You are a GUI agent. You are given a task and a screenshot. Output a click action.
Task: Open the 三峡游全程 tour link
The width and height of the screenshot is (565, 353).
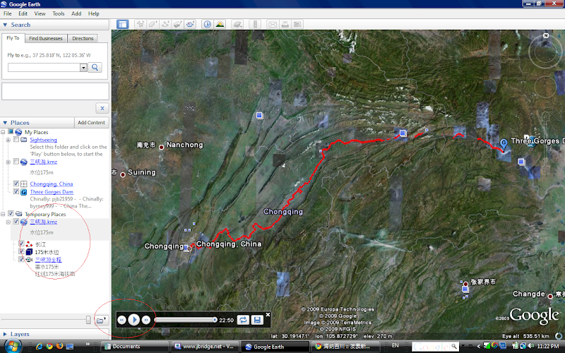[x=48, y=259]
